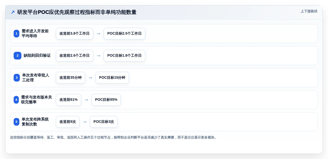Click the arrow after 改造前2.6个工作日
This screenshot has height=159, width=328.
click(98, 56)
